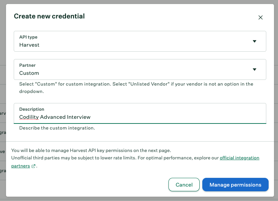Focus the Description input field
278x201 pixels.
point(167,117)
